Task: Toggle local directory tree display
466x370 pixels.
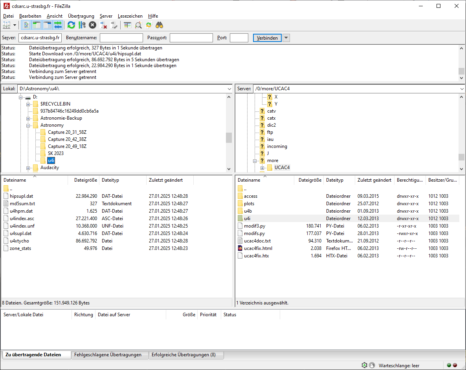Action: [37, 25]
